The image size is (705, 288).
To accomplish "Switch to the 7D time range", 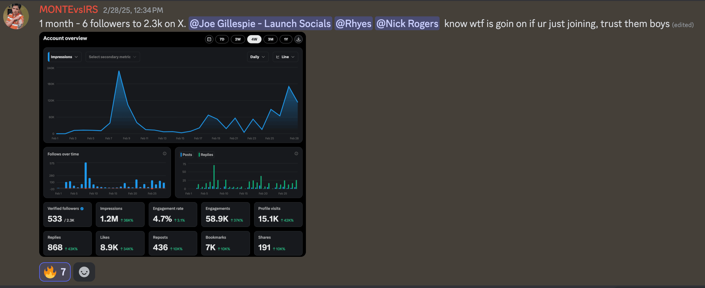I will point(222,39).
